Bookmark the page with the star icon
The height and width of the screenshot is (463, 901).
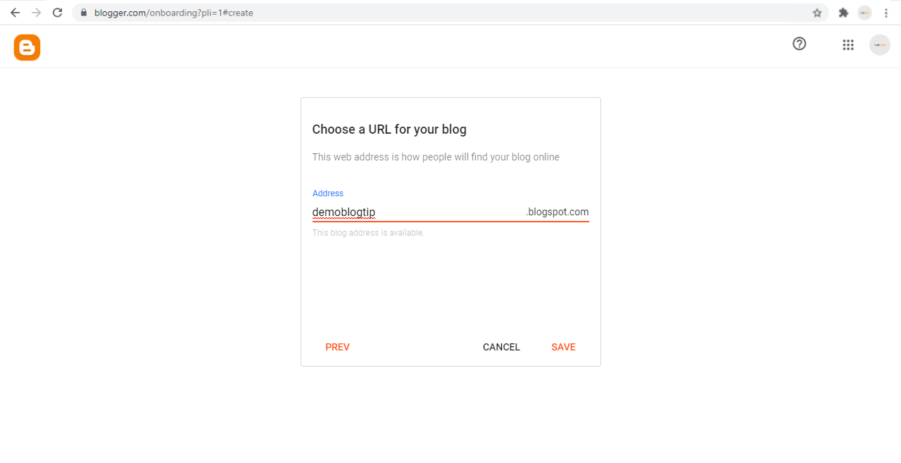click(817, 12)
